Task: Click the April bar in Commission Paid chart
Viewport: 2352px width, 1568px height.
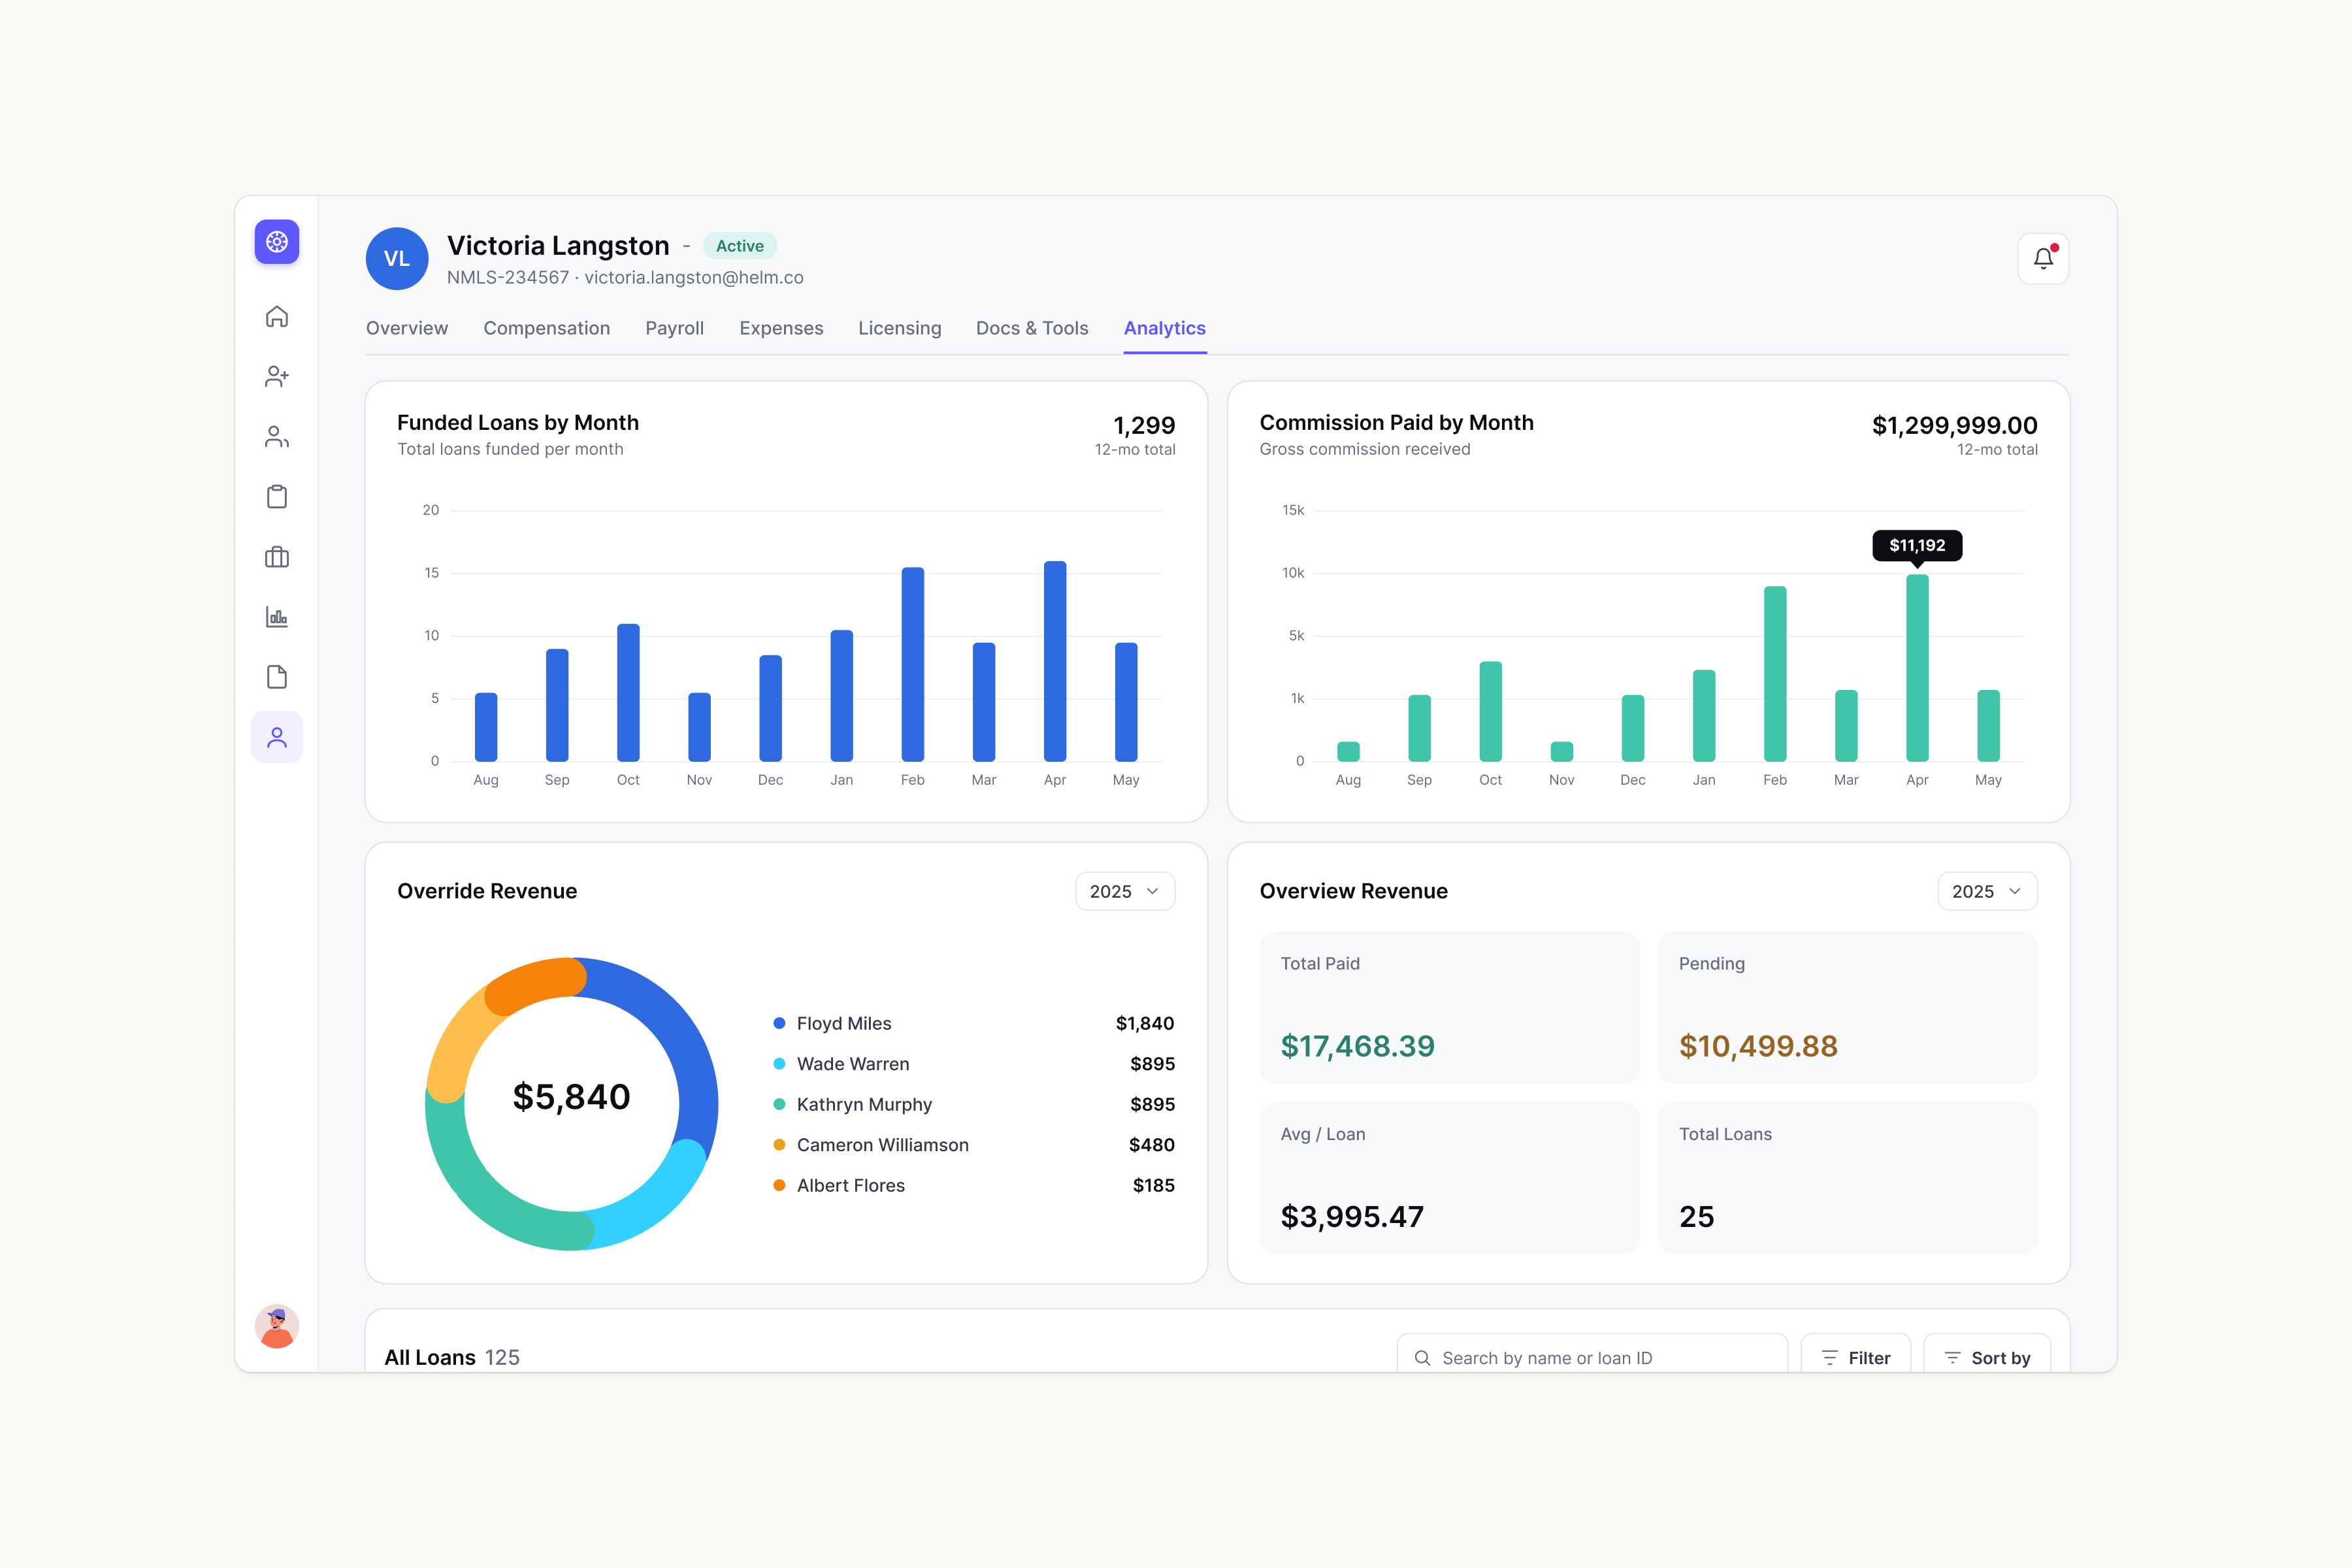Action: point(1917,667)
